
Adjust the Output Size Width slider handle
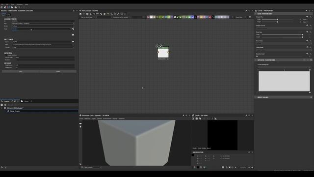(277, 20)
